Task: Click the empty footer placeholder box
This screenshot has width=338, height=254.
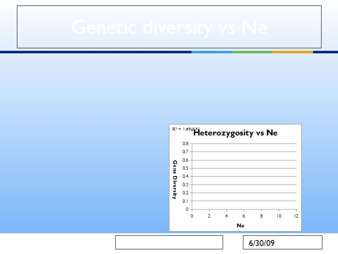Action: pos(169,242)
